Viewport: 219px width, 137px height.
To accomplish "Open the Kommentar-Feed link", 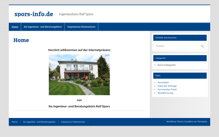I will (x=167, y=90).
